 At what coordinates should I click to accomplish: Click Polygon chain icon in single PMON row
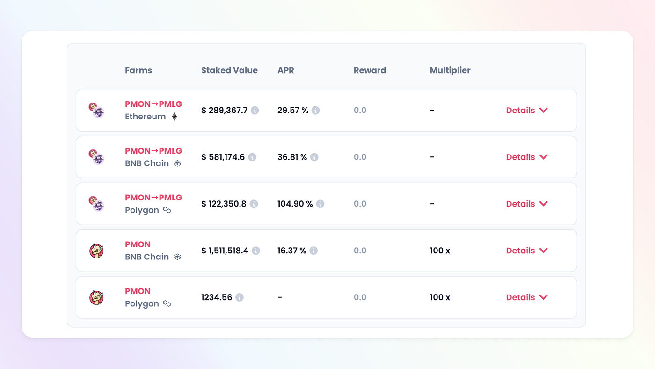(167, 304)
